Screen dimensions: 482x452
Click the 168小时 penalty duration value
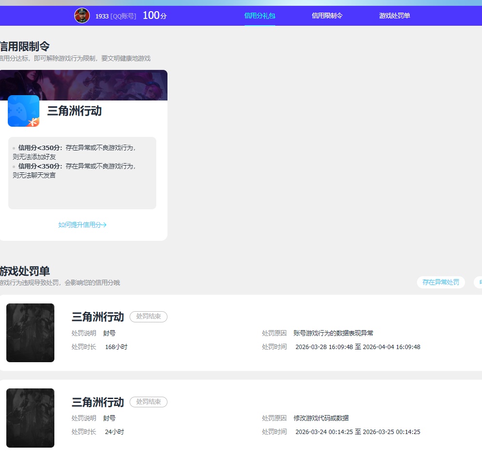[116, 347]
